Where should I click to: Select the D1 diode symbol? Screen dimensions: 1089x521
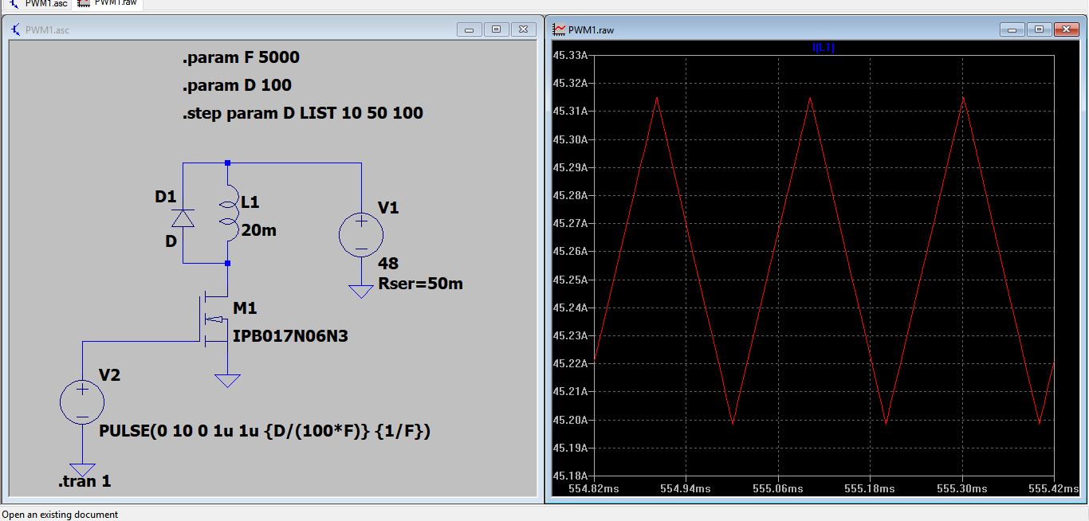point(183,217)
